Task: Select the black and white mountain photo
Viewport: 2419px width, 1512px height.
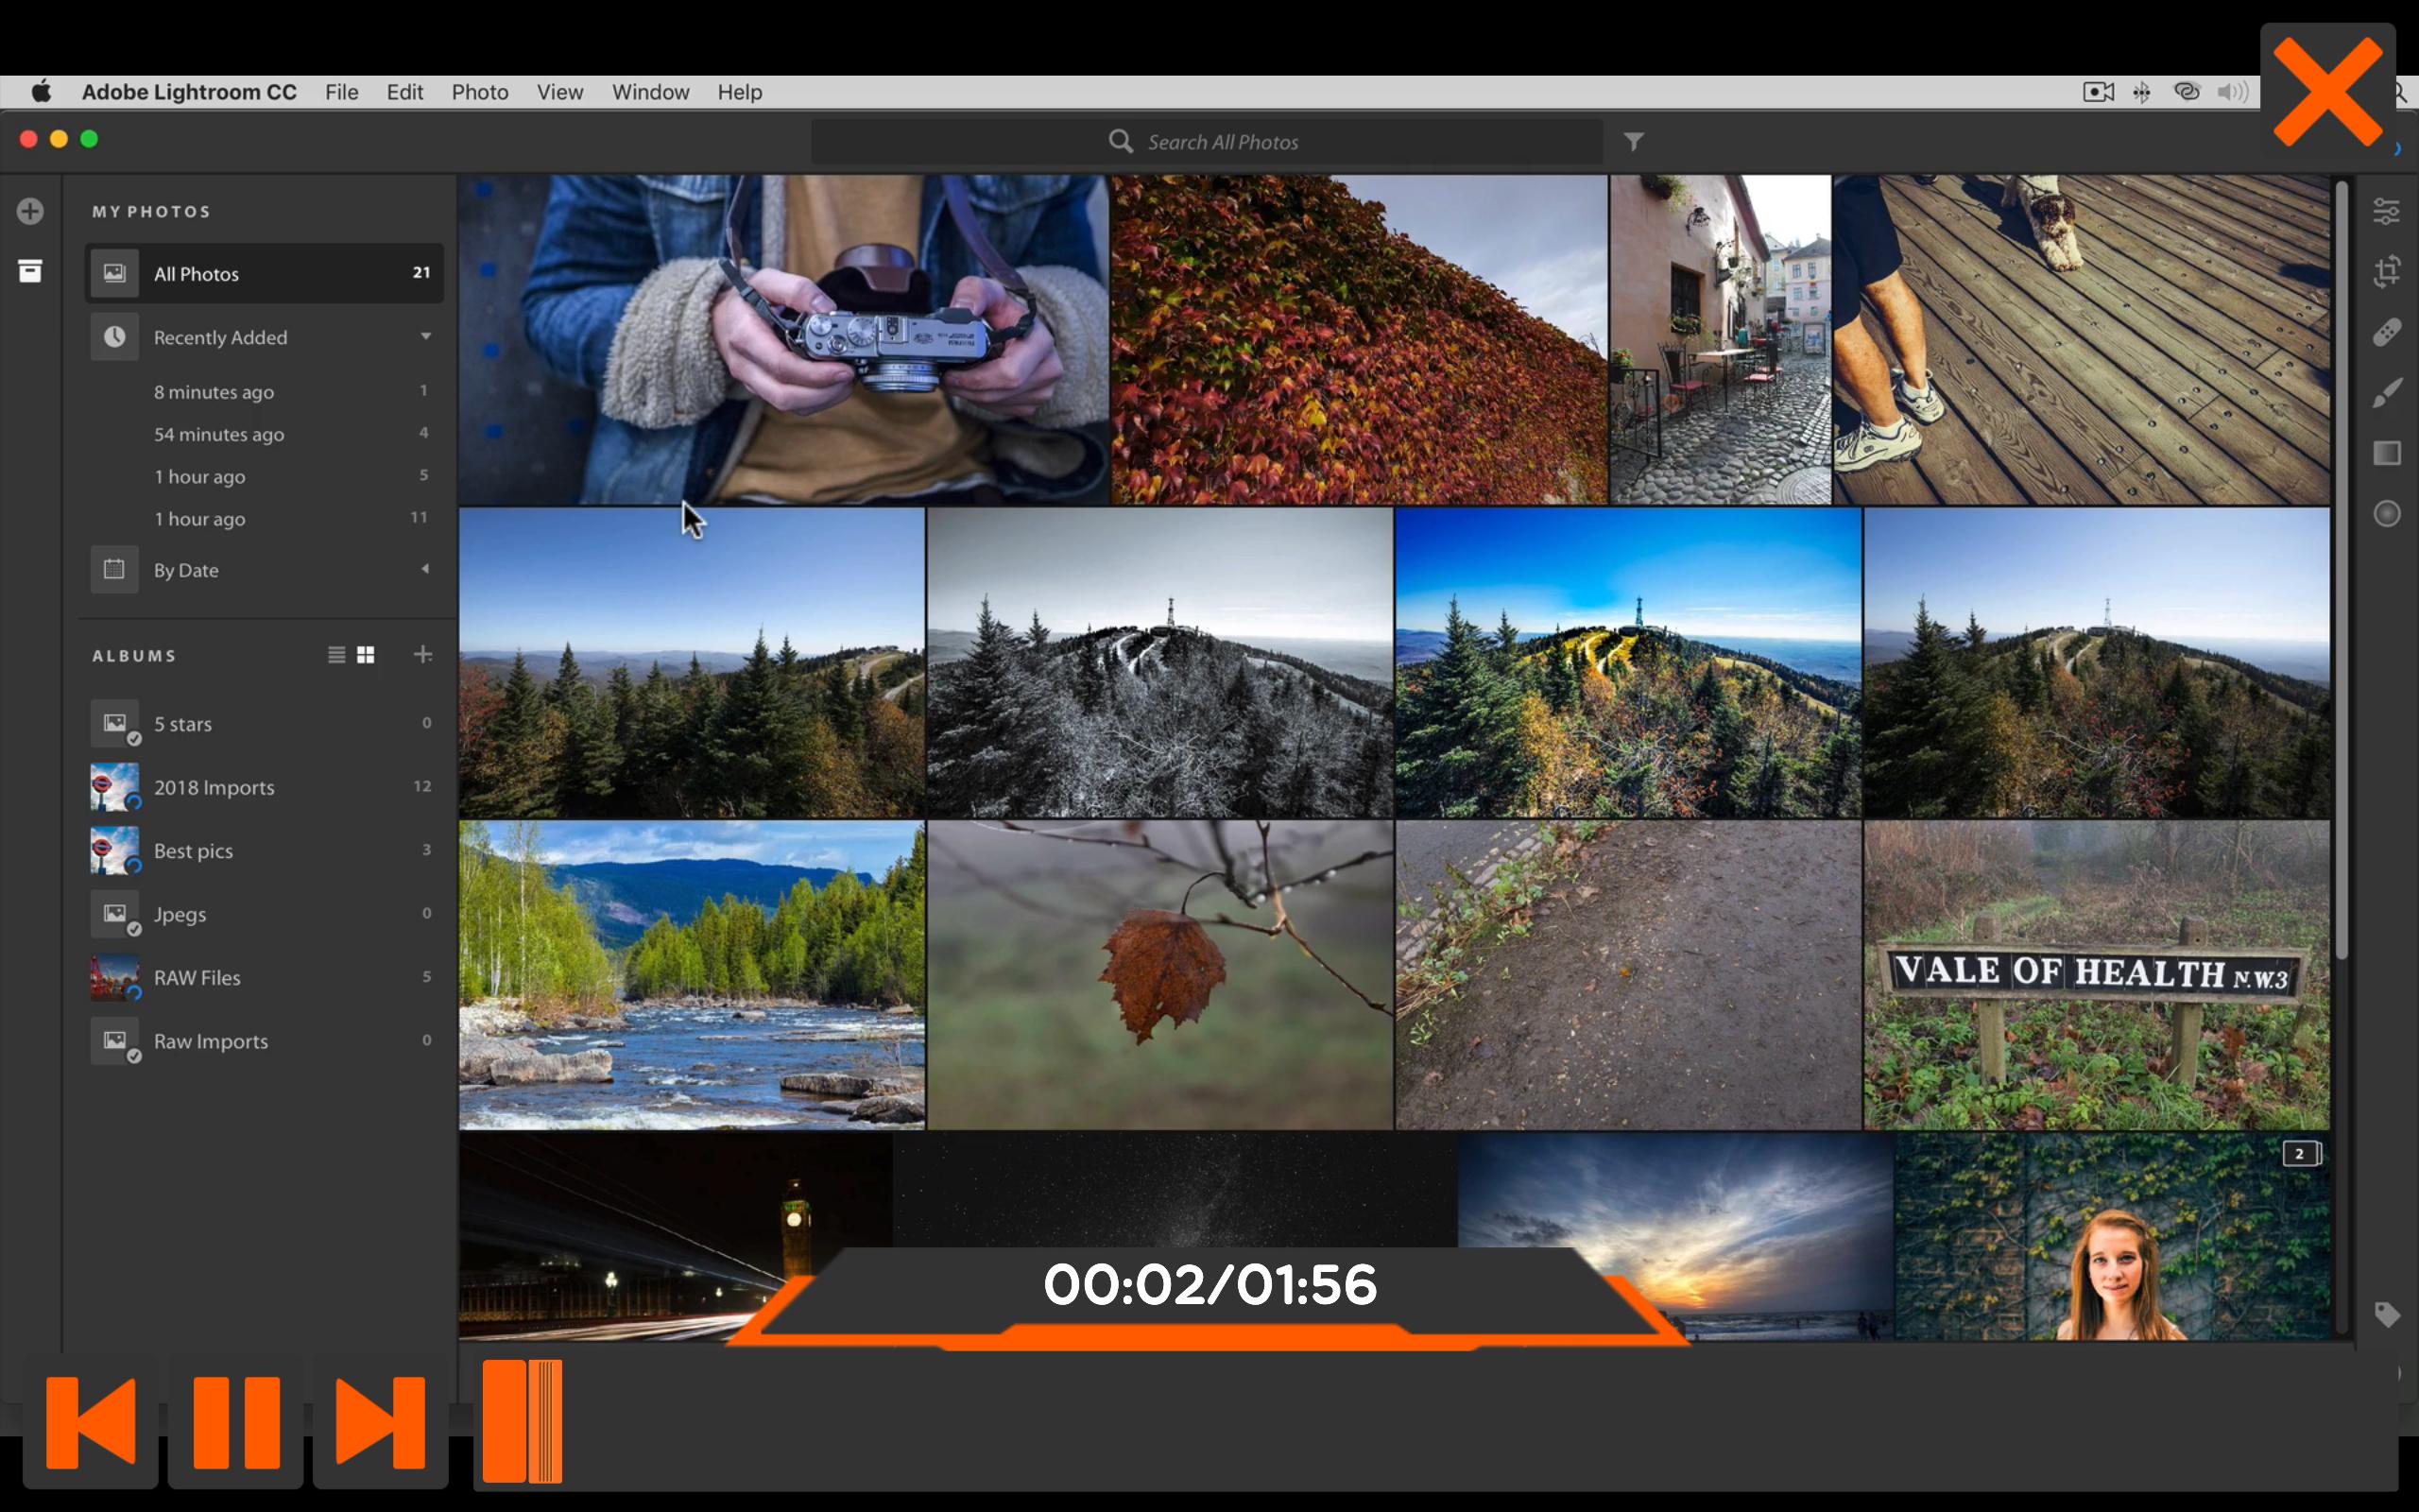Action: coord(1159,663)
